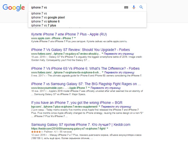188x145 pixels.
Task: Start voice search with microphone icon
Action: (x=134, y=8)
